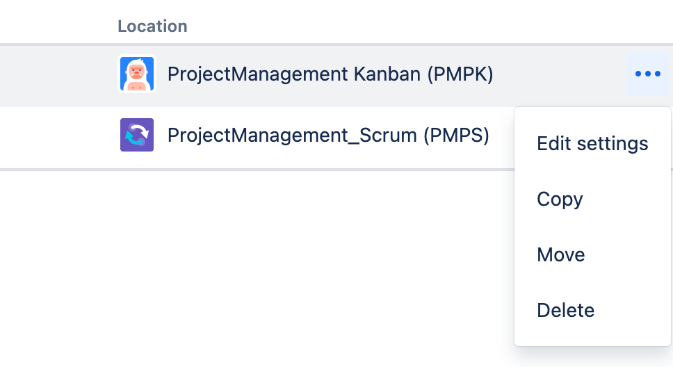
Task: Click the Location heading text
Action: coord(152,26)
